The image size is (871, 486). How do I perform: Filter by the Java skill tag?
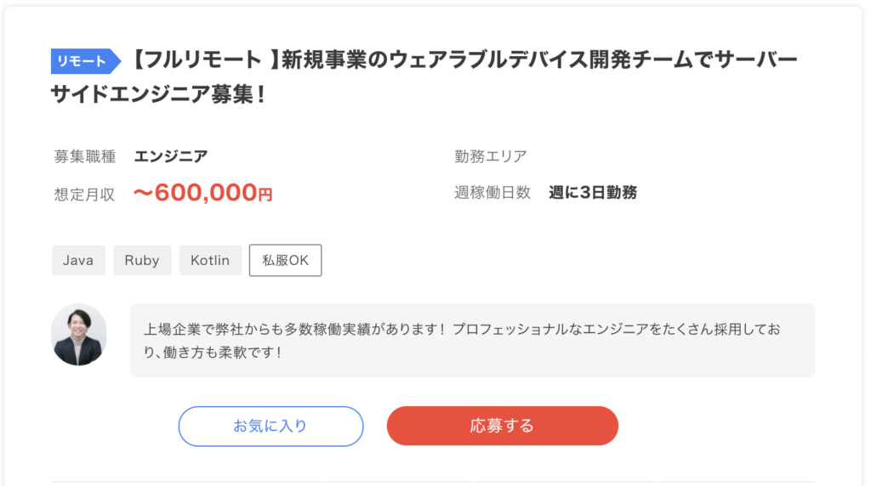[x=78, y=260]
